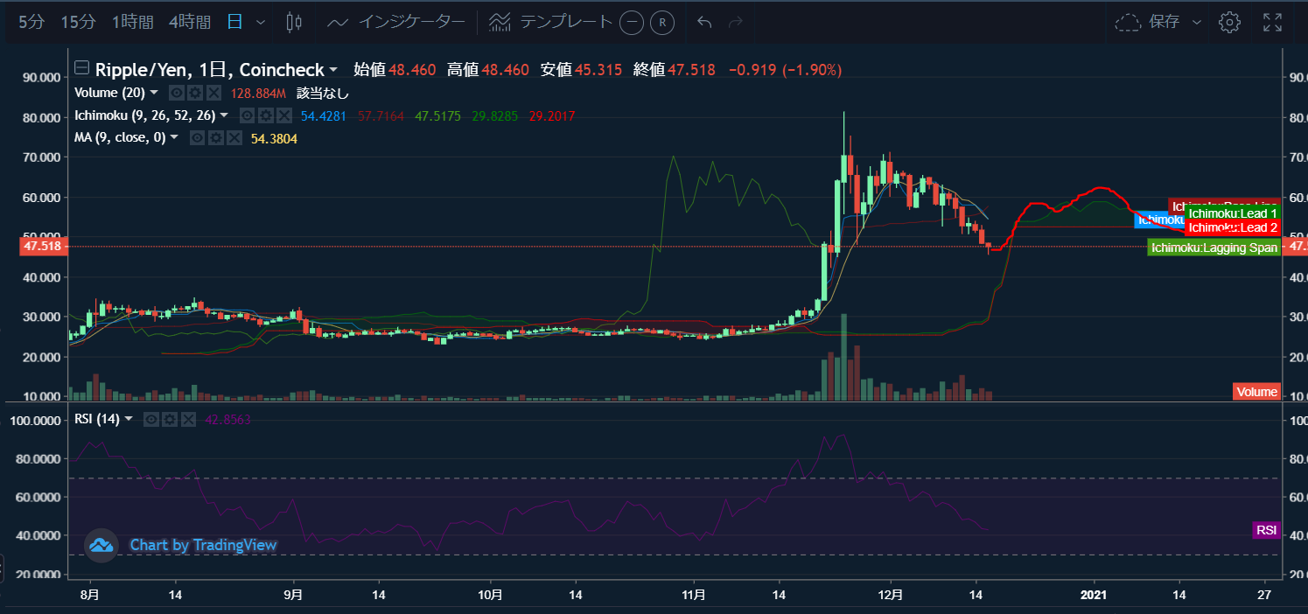Viewport: 1308px width, 614px height.
Task: Redo the last chart action
Action: [736, 23]
